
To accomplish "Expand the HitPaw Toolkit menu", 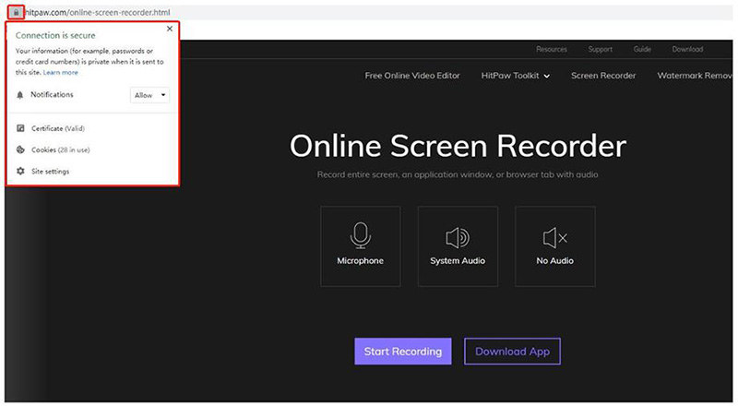I will (x=515, y=76).
